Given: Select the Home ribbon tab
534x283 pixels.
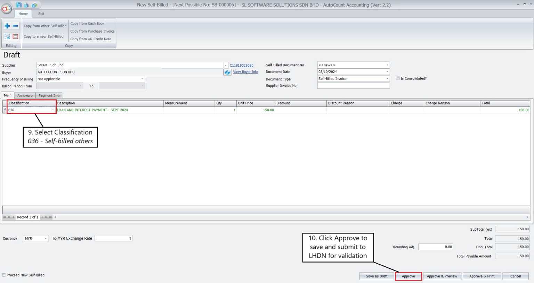Looking at the screenshot, I should 23,14.
